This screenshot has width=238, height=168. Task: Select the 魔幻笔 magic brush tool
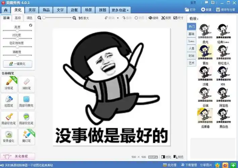tap(27, 137)
